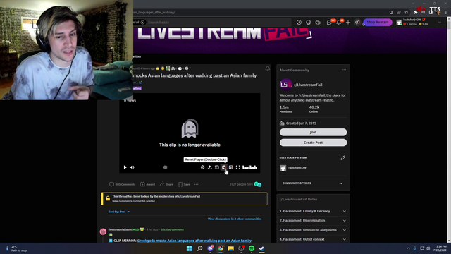Viewport: 451px width, 254px height.
Task: Open the Chrome profile avatar
Action: [x=438, y=13]
